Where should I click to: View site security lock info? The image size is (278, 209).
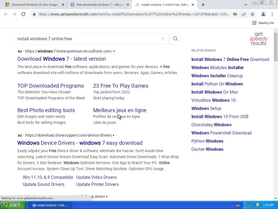click(34, 14)
